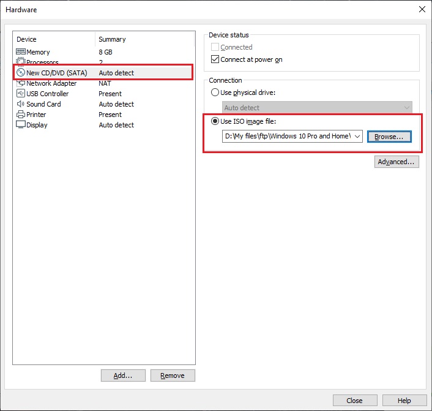Close the Hardware dialog with Close button
This screenshot has width=432, height=411.
coord(355,400)
